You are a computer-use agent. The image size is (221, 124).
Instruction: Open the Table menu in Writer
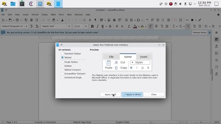53,14
